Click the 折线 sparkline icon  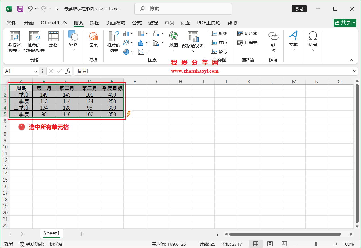pyautogui.click(x=219, y=33)
